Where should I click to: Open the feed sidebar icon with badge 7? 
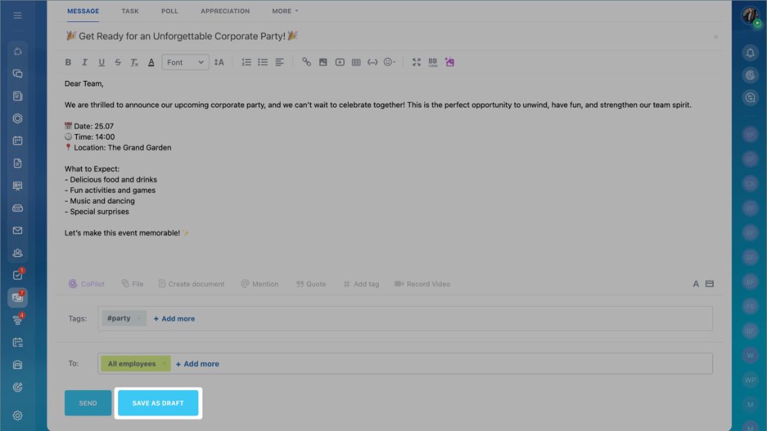(x=17, y=298)
